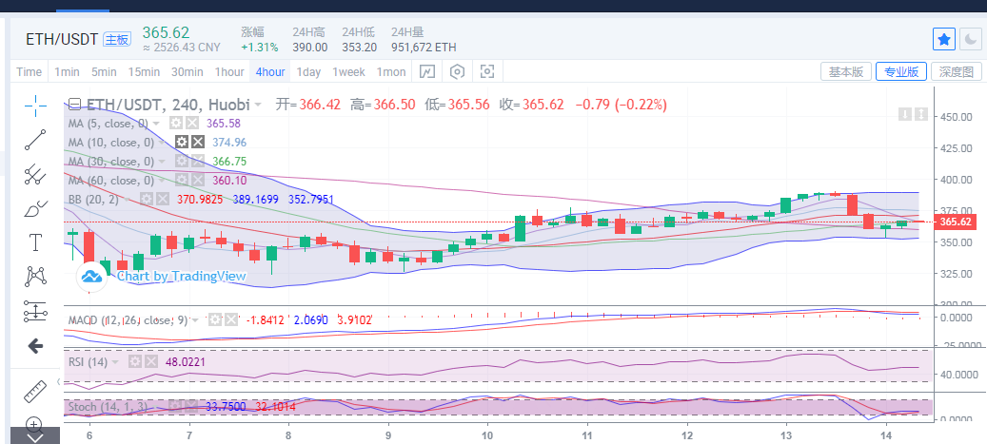Select the crosshair cursor tool
Screen dimensions: 987x444
click(36, 105)
